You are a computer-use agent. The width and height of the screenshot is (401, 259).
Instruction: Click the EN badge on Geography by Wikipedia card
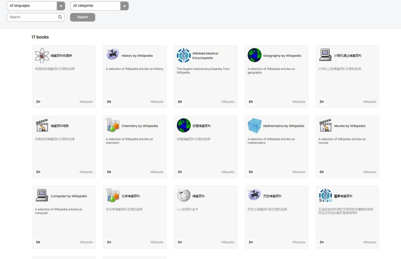tap(251, 102)
